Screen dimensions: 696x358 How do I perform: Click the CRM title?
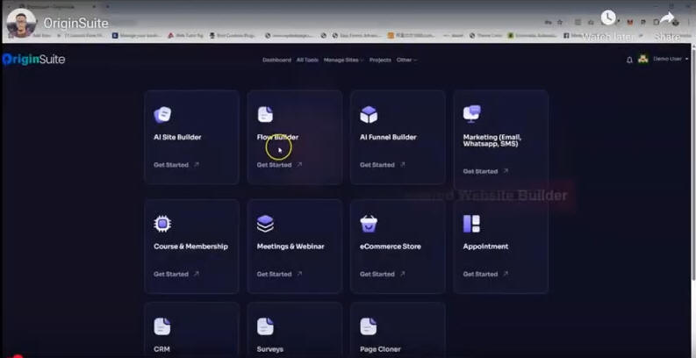coord(161,349)
